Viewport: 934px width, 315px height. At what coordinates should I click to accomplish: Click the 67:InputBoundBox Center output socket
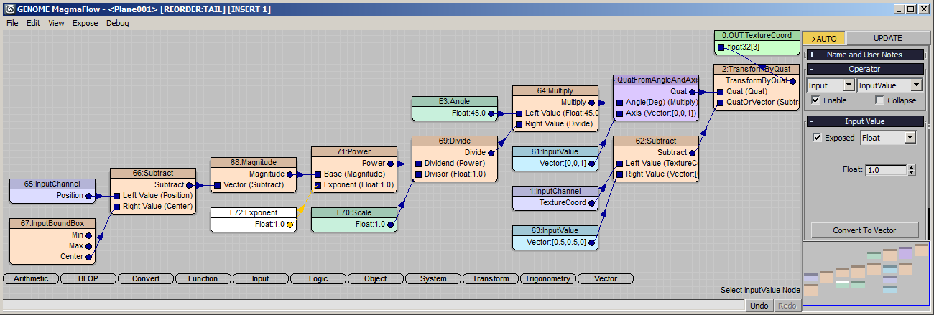pos(88,256)
